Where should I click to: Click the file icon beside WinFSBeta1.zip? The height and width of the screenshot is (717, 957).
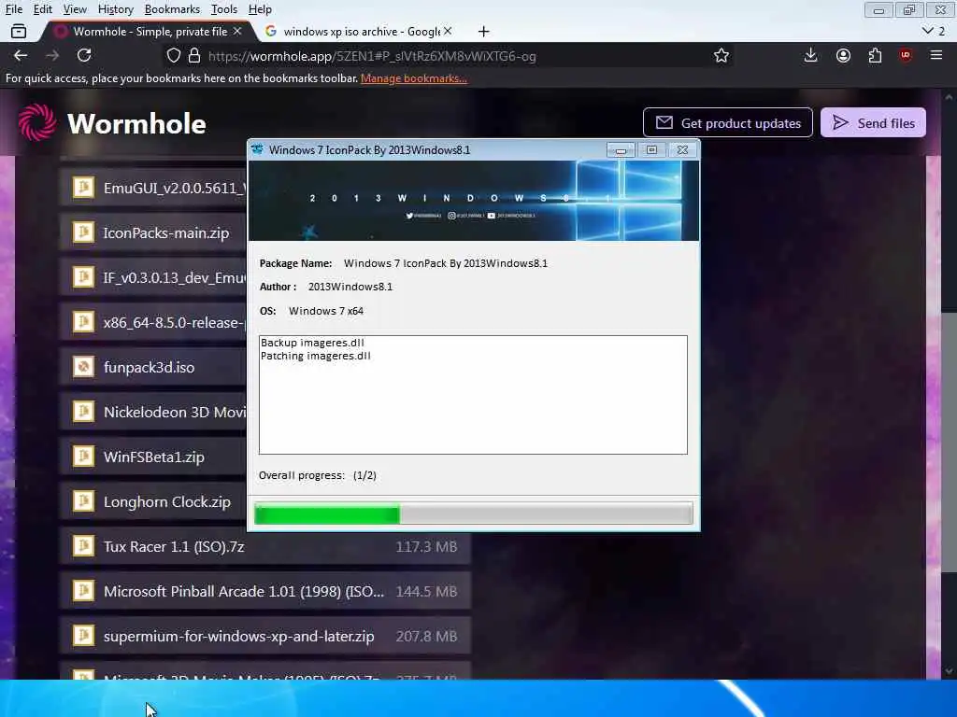pyautogui.click(x=83, y=456)
